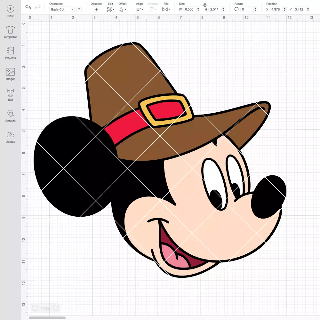This screenshot has width=320, height=320.
Task: Open the Arrange menu
Action: pyautogui.click(x=153, y=9)
